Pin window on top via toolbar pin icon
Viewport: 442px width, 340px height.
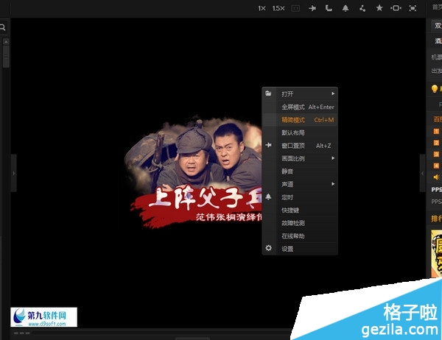click(312, 8)
